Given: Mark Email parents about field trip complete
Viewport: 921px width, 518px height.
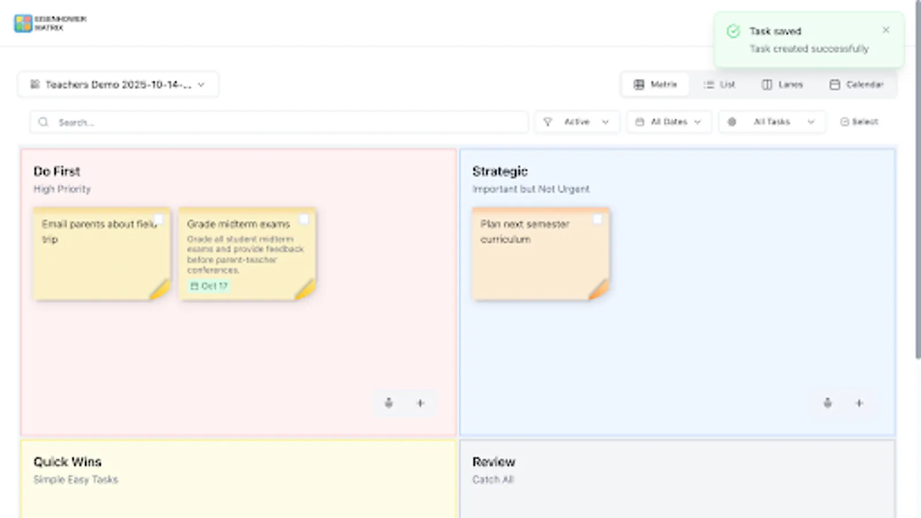Looking at the screenshot, I should click(x=159, y=219).
